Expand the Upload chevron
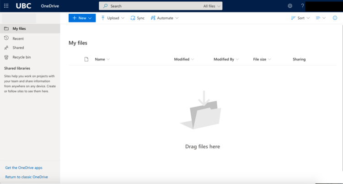 [123, 18]
